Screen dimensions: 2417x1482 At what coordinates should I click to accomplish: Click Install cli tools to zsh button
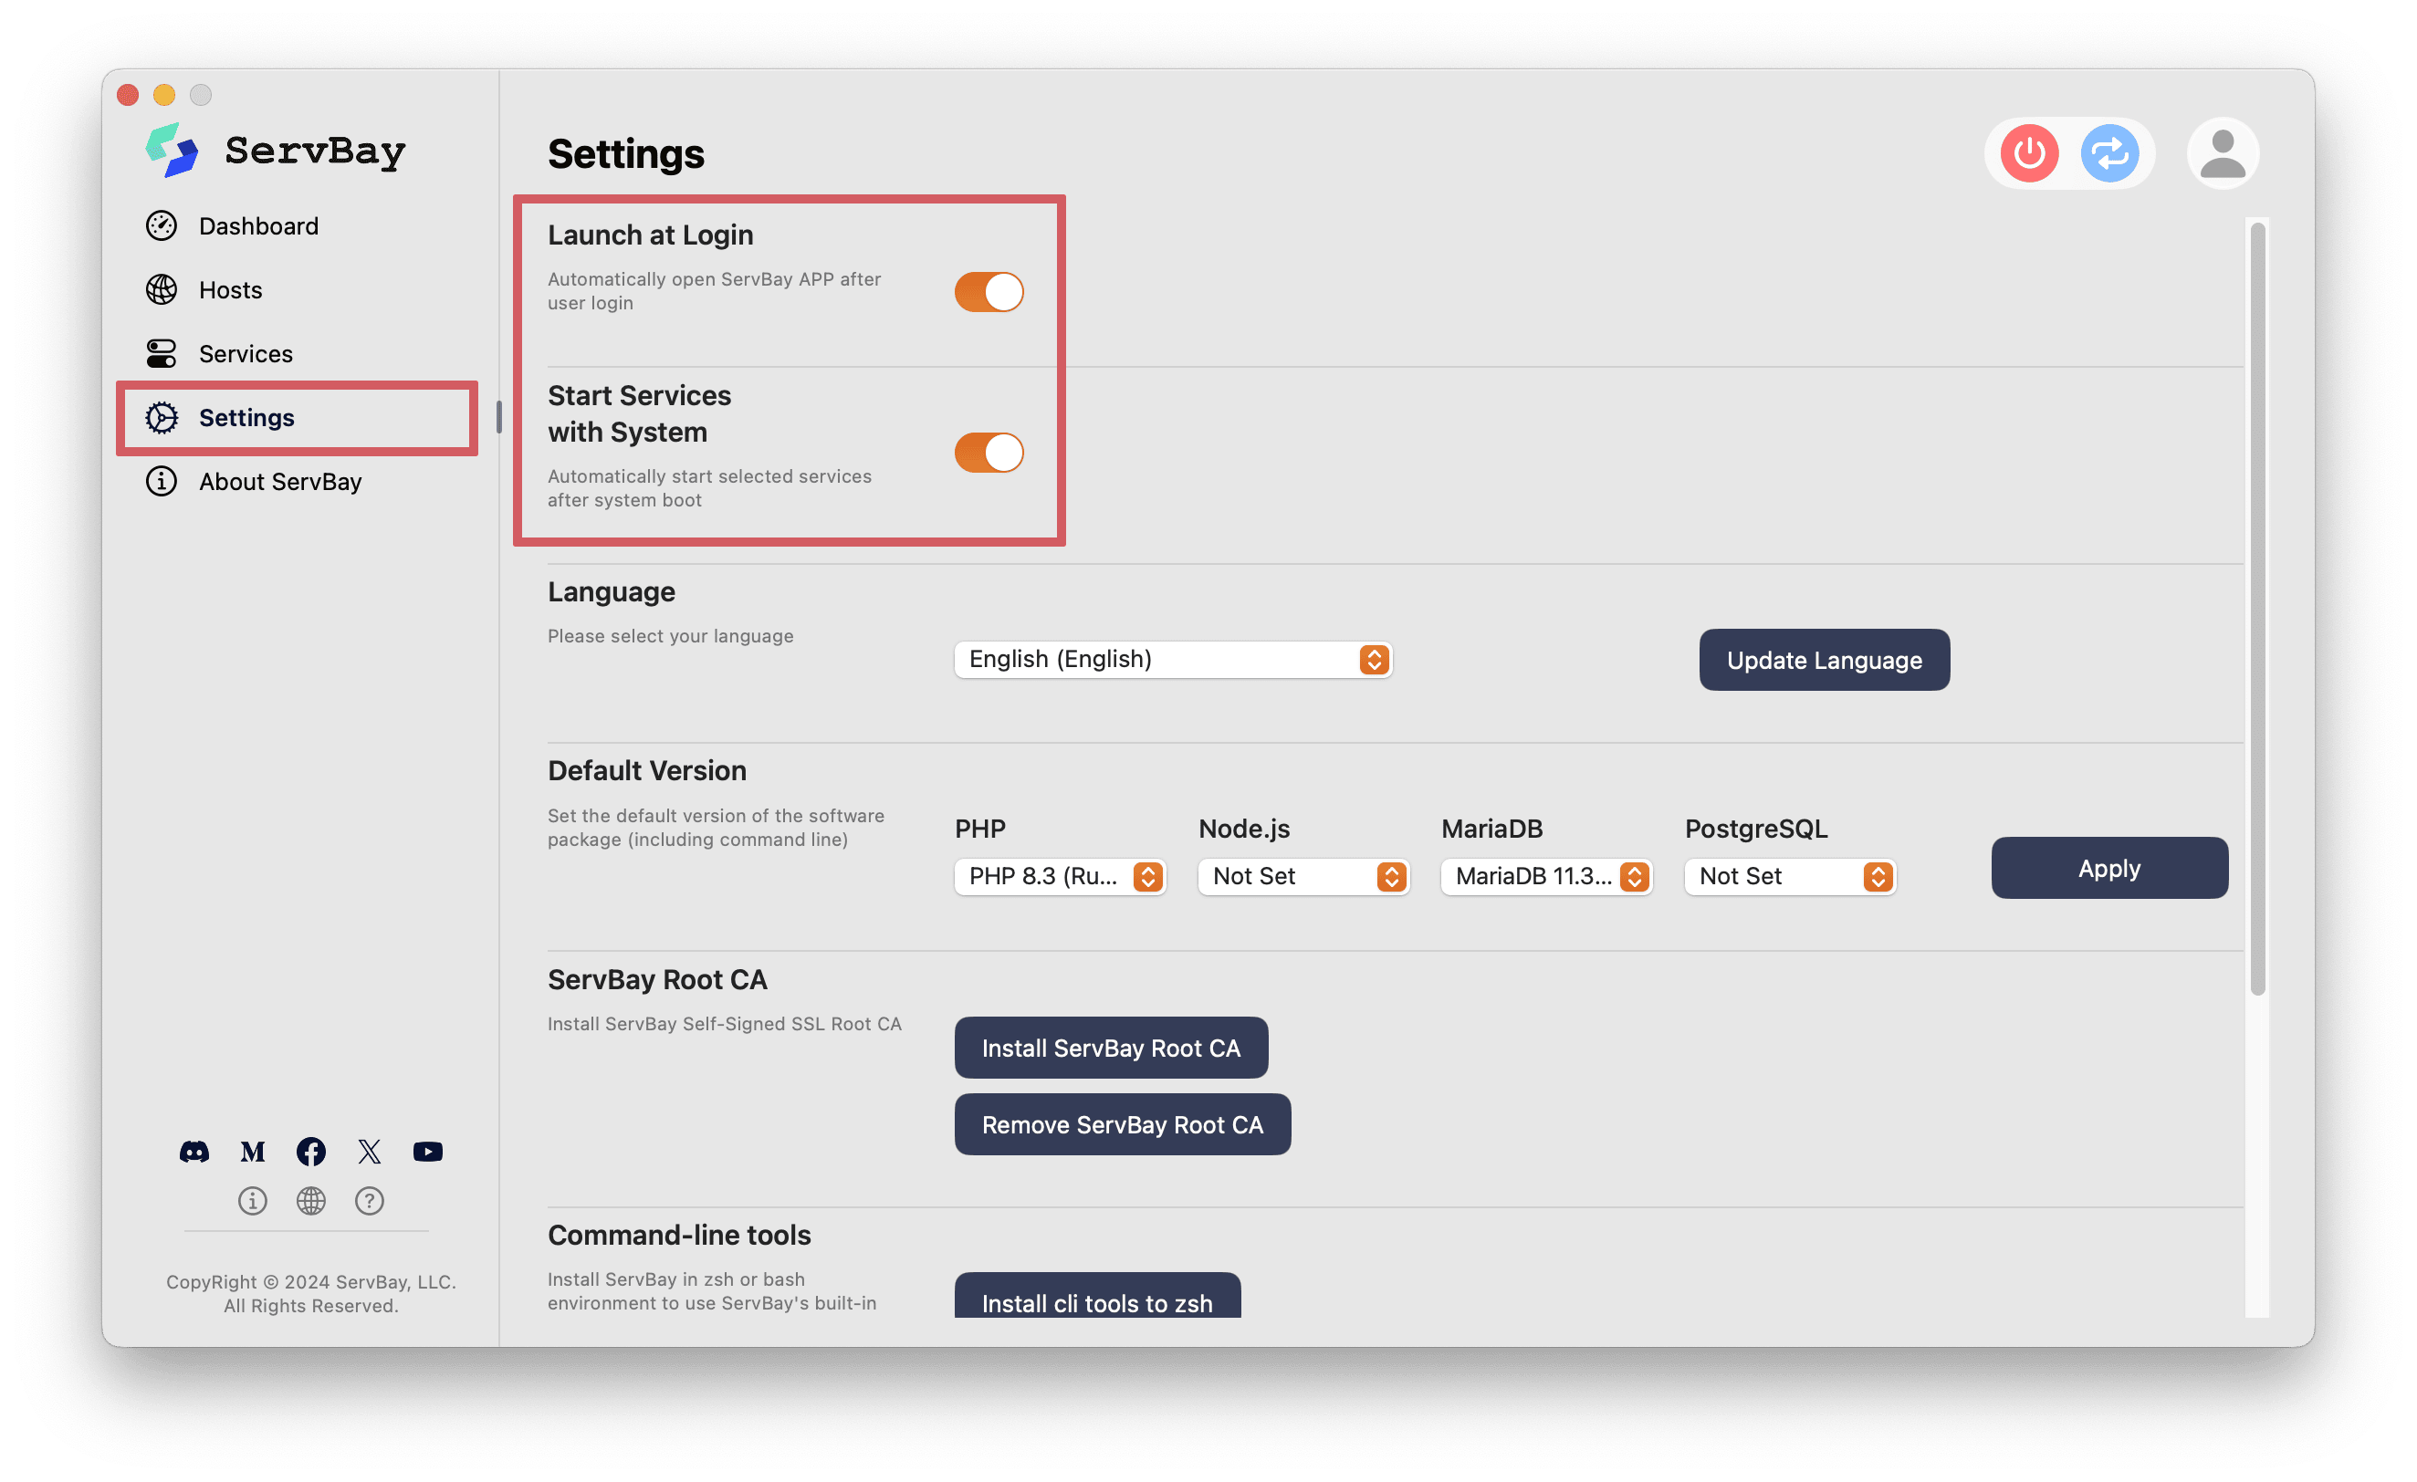1098,1302
